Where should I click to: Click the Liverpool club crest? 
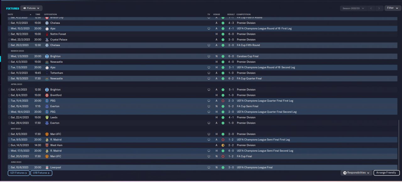(47, 168)
